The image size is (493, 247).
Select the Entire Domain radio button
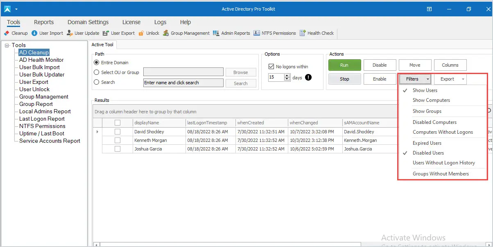(x=97, y=63)
